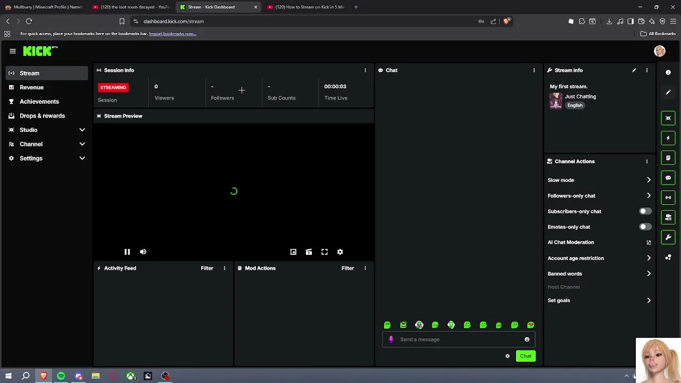Switch to the YouTube loot room tab
681x383 pixels.
click(131, 7)
